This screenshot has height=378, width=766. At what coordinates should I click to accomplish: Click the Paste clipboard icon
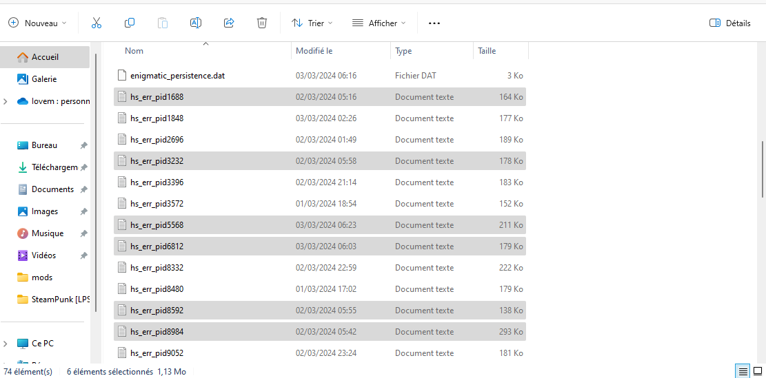[x=163, y=23]
